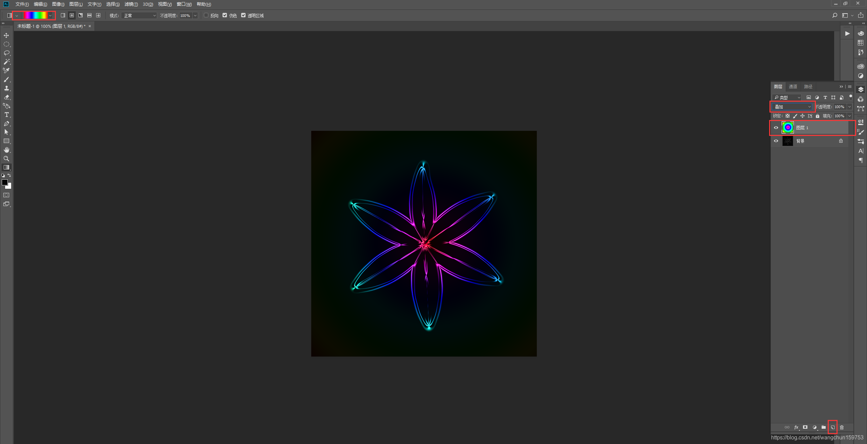The width and height of the screenshot is (867, 444).
Task: Open the 模式 正常 gradient mode dropdown
Action: [140, 16]
